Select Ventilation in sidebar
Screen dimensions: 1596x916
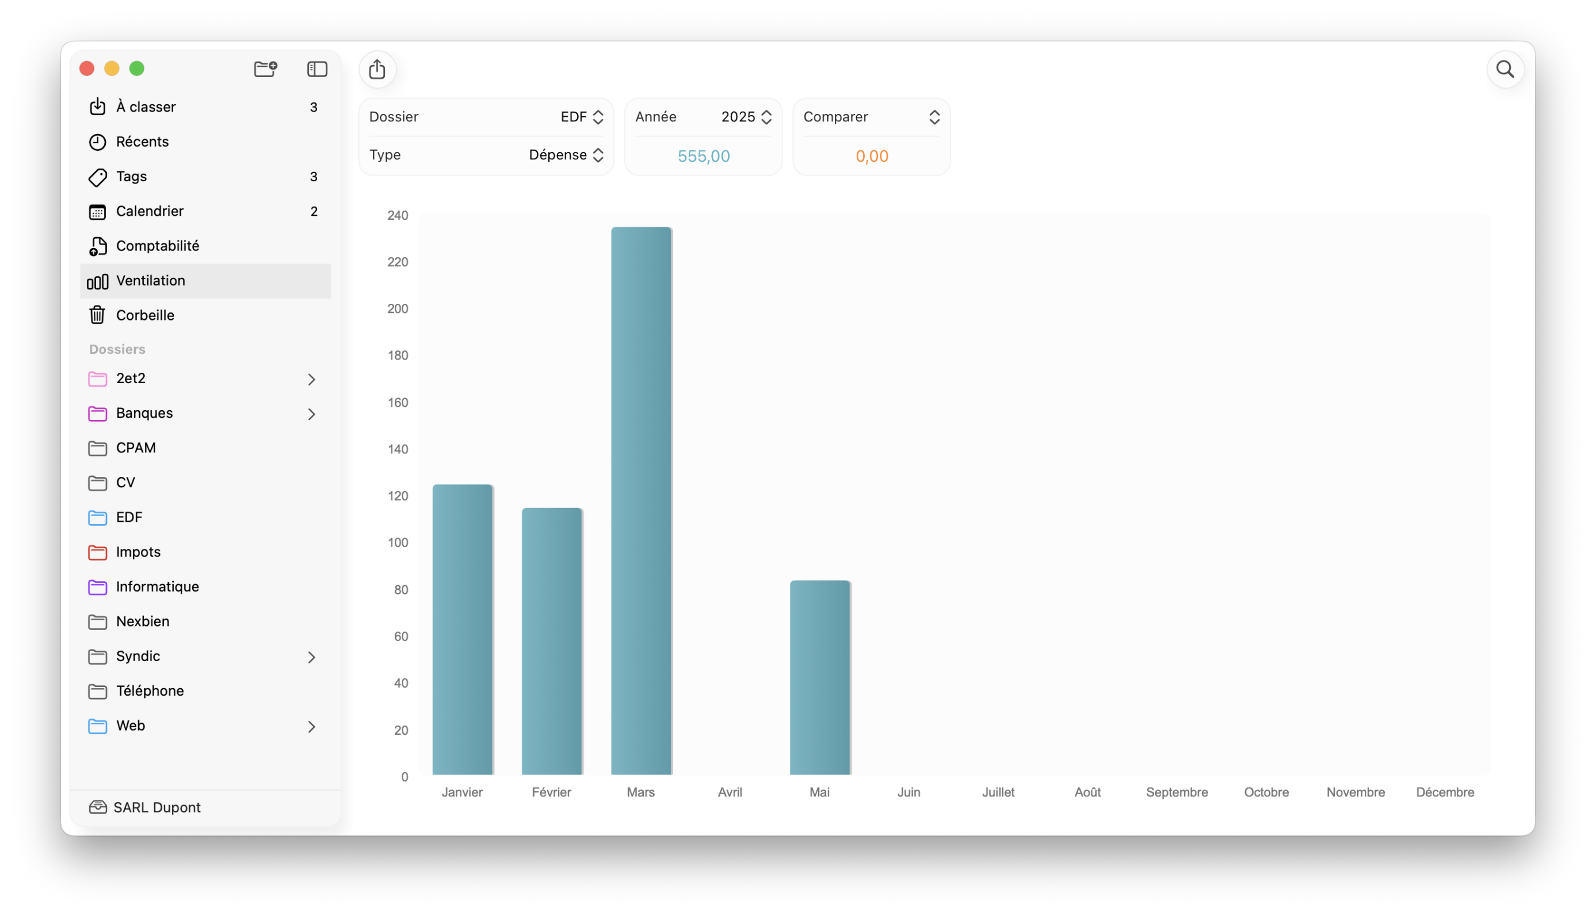point(150,281)
